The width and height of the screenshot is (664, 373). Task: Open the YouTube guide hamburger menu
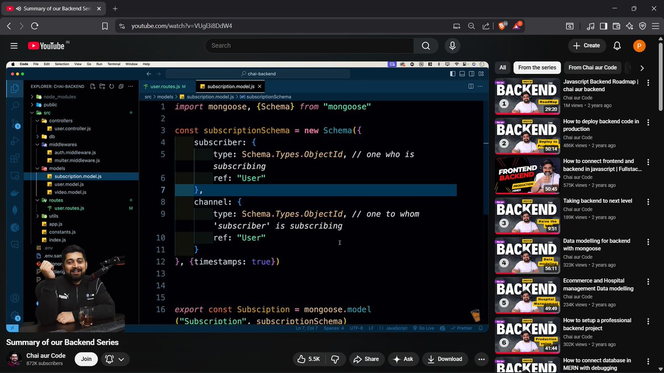[14, 46]
